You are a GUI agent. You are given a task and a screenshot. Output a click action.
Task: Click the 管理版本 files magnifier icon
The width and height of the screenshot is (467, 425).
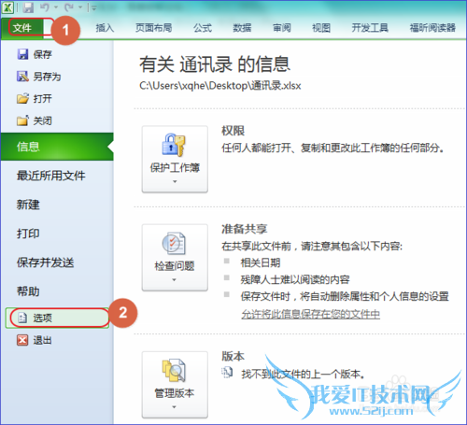click(174, 371)
